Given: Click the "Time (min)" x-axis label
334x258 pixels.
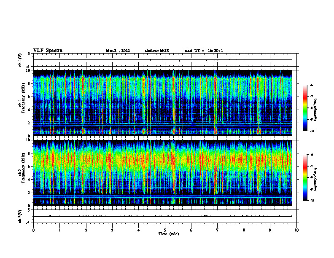Looking at the screenshot, I should click(169, 234).
